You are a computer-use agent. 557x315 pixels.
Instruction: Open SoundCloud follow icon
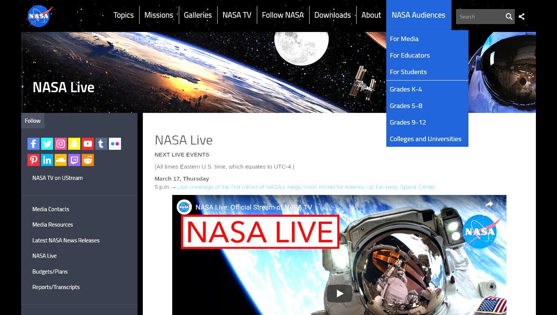tap(61, 160)
